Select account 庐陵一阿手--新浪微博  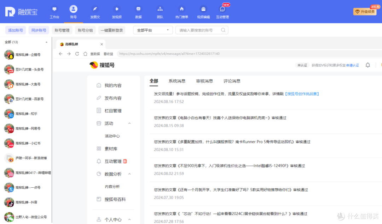pyautogui.click(x=25, y=158)
